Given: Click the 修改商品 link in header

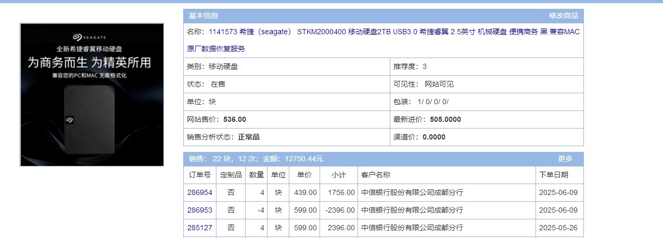Looking at the screenshot, I should pyautogui.click(x=564, y=16).
